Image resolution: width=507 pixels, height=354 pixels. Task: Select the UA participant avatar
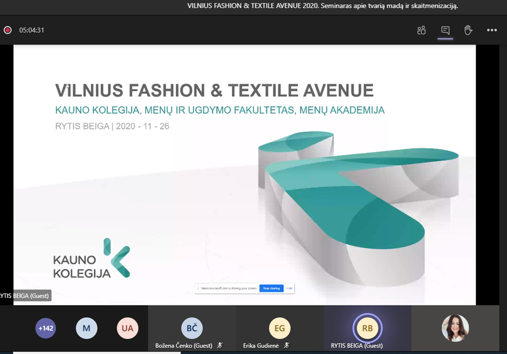128,328
